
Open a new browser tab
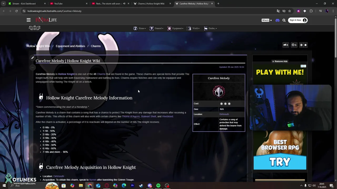tap(218, 4)
